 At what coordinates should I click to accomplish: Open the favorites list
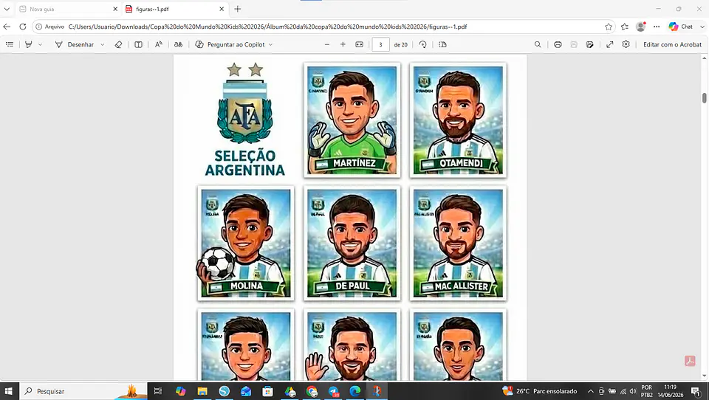coord(625,27)
